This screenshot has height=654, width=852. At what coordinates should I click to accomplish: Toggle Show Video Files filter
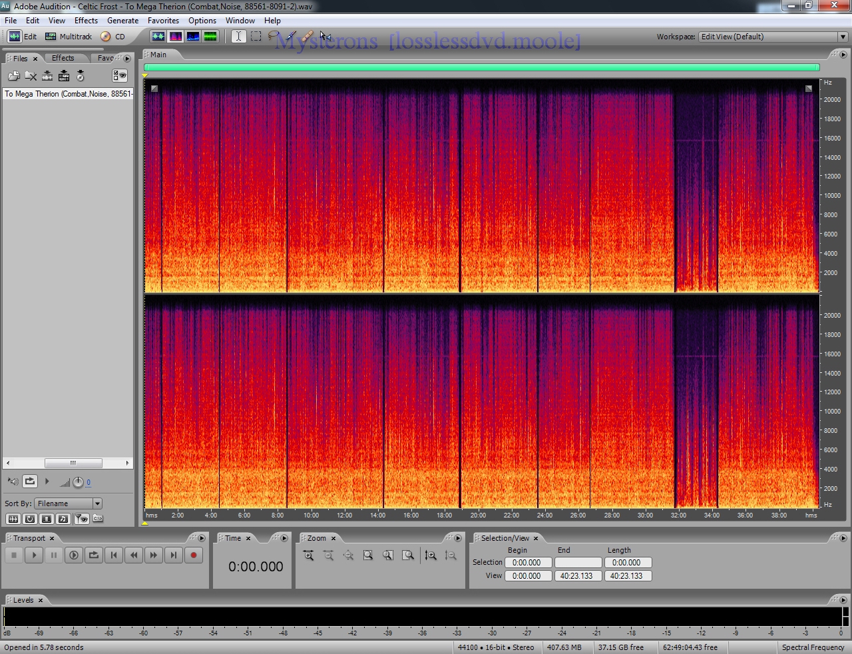tap(47, 519)
